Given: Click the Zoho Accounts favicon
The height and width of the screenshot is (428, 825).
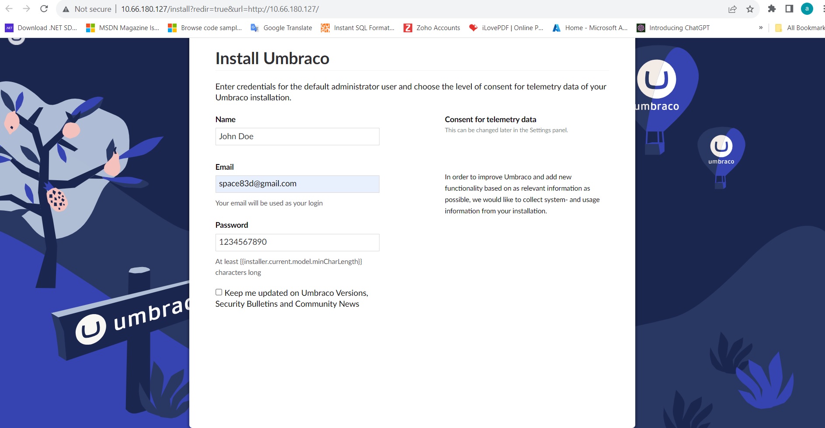Looking at the screenshot, I should point(407,28).
